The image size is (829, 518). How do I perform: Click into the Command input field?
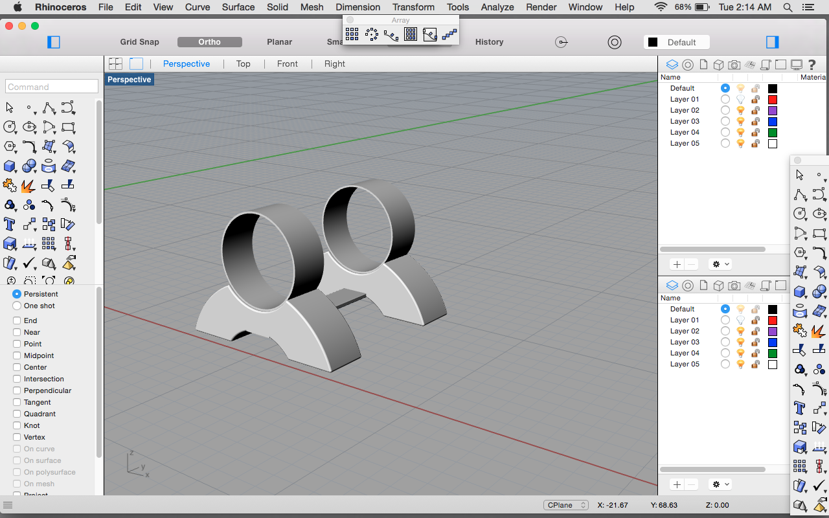click(52, 86)
